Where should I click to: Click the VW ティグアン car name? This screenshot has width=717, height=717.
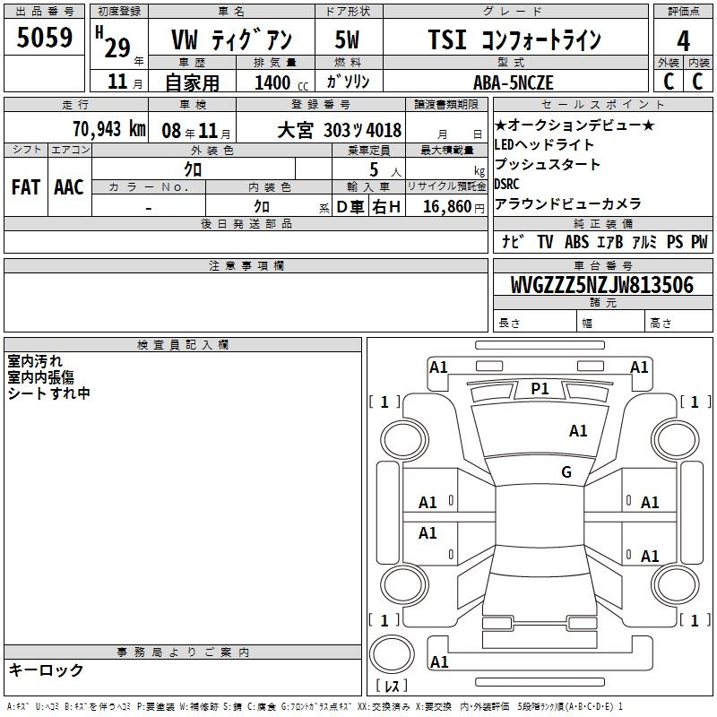230,40
